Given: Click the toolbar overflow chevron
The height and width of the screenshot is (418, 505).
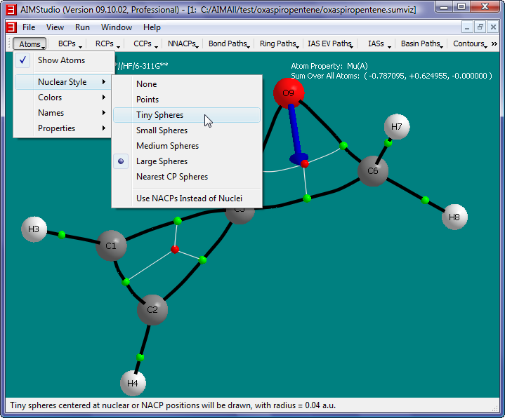Looking at the screenshot, I should [494, 43].
